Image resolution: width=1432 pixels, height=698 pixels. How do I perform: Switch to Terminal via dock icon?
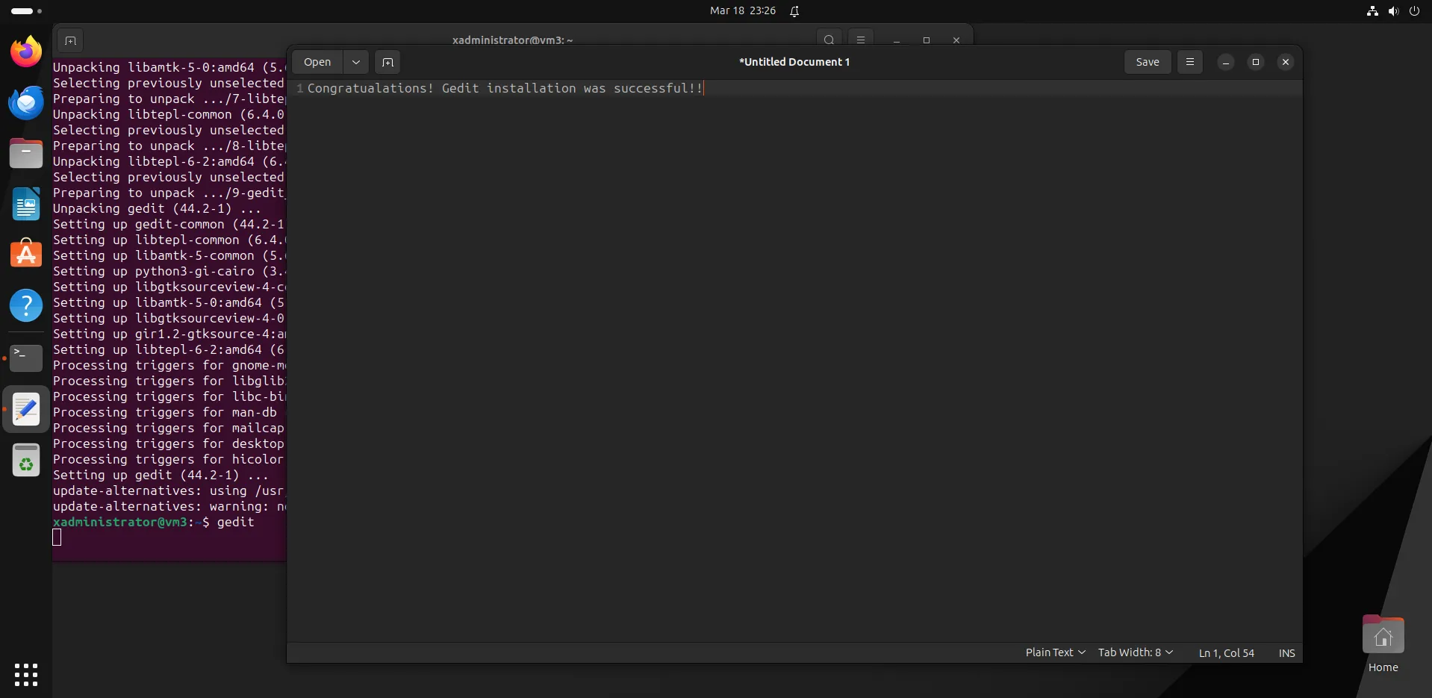click(26, 358)
